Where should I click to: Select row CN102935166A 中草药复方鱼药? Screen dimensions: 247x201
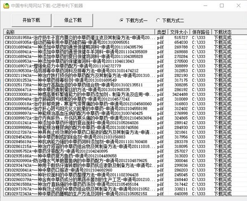(x=125, y=156)
